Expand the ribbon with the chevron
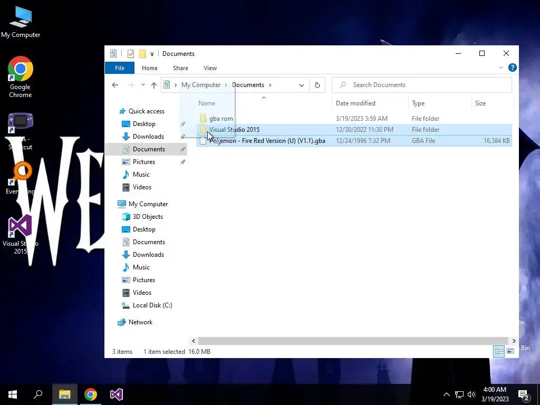Viewport: 540px width, 405px height. [x=501, y=67]
